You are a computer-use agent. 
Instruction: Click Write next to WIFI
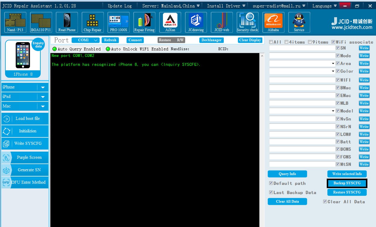364,80
